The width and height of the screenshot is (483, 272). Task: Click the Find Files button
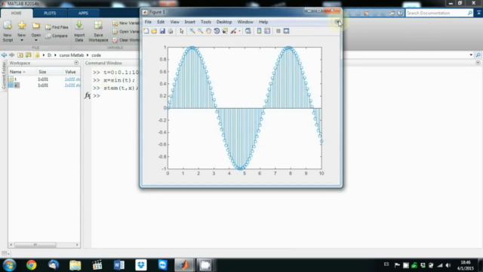57,27
